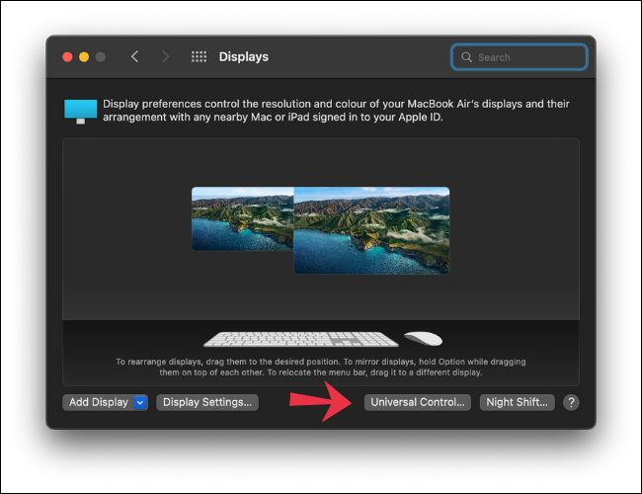
Task: Go back with the left chevron
Action: pyautogui.click(x=134, y=56)
